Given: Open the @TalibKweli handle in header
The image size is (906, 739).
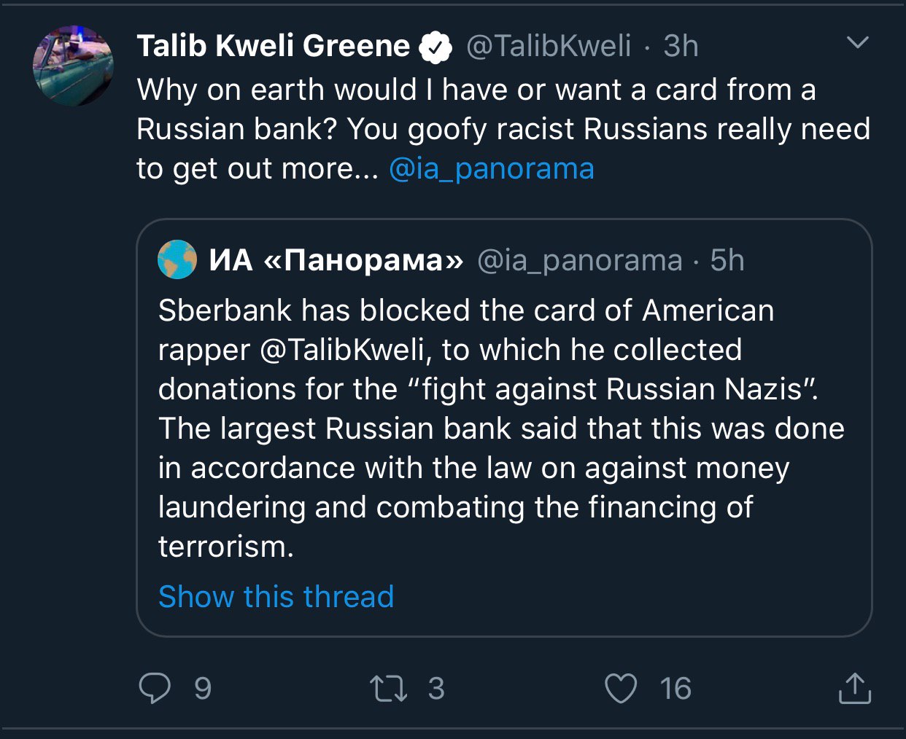Looking at the screenshot, I should point(549,47).
